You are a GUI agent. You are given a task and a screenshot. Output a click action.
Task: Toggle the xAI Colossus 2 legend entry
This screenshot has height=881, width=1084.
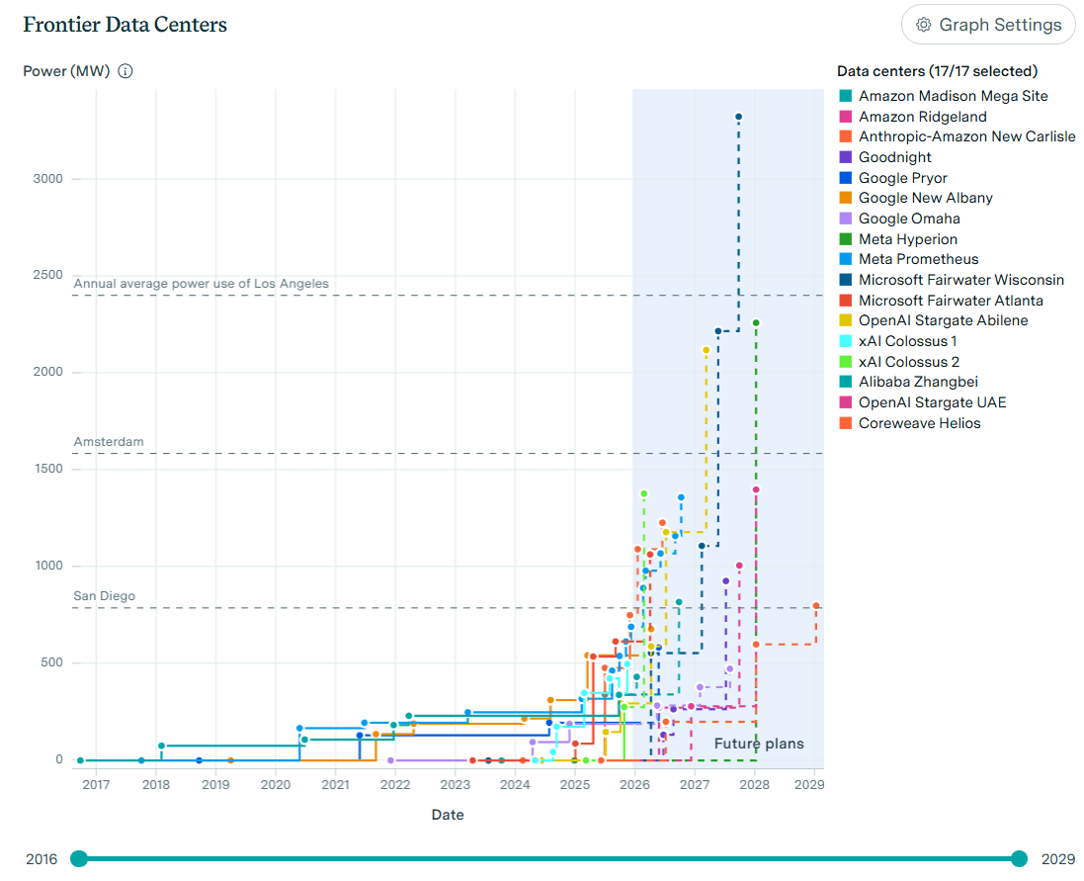(899, 362)
